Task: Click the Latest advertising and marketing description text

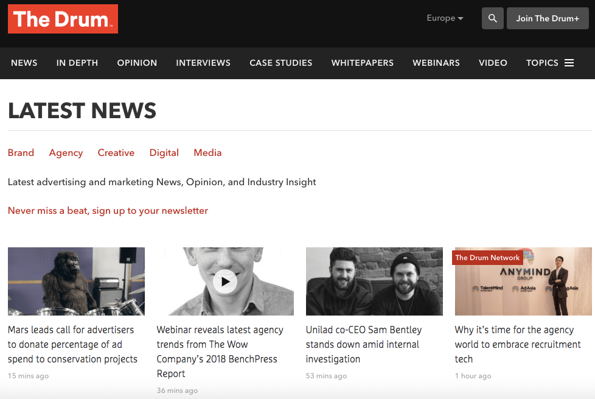Action: pos(162,182)
